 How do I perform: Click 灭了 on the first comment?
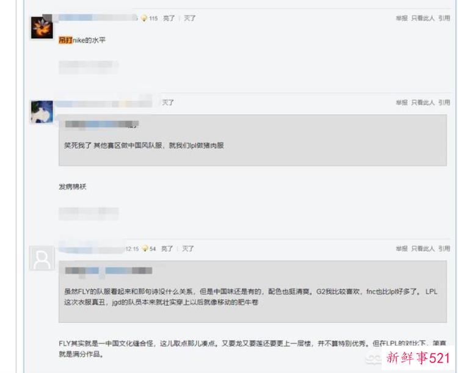[190, 18]
